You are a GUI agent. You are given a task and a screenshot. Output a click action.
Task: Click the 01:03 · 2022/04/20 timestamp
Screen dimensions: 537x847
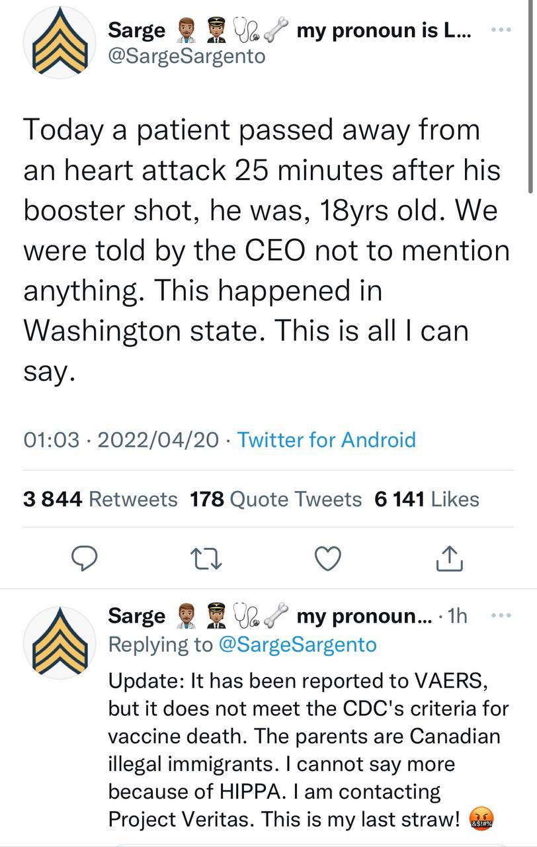pyautogui.click(x=122, y=439)
